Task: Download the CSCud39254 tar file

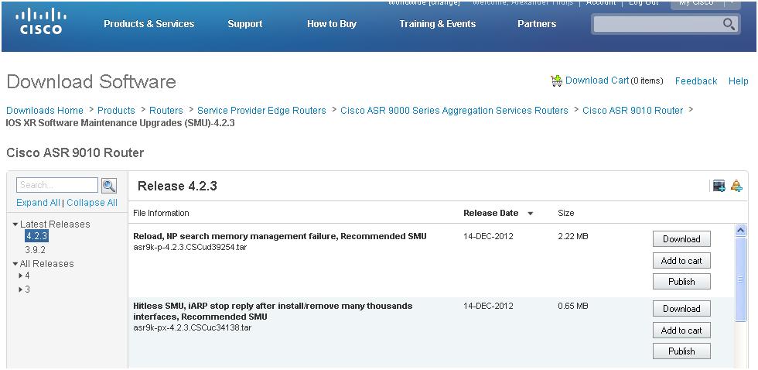Action: tap(681, 239)
